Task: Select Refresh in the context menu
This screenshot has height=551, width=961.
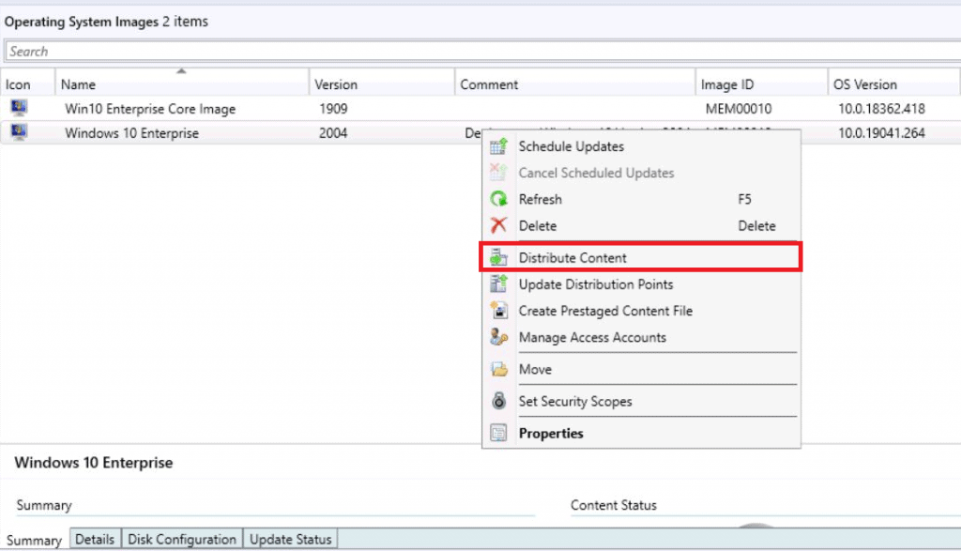Action: click(x=641, y=199)
